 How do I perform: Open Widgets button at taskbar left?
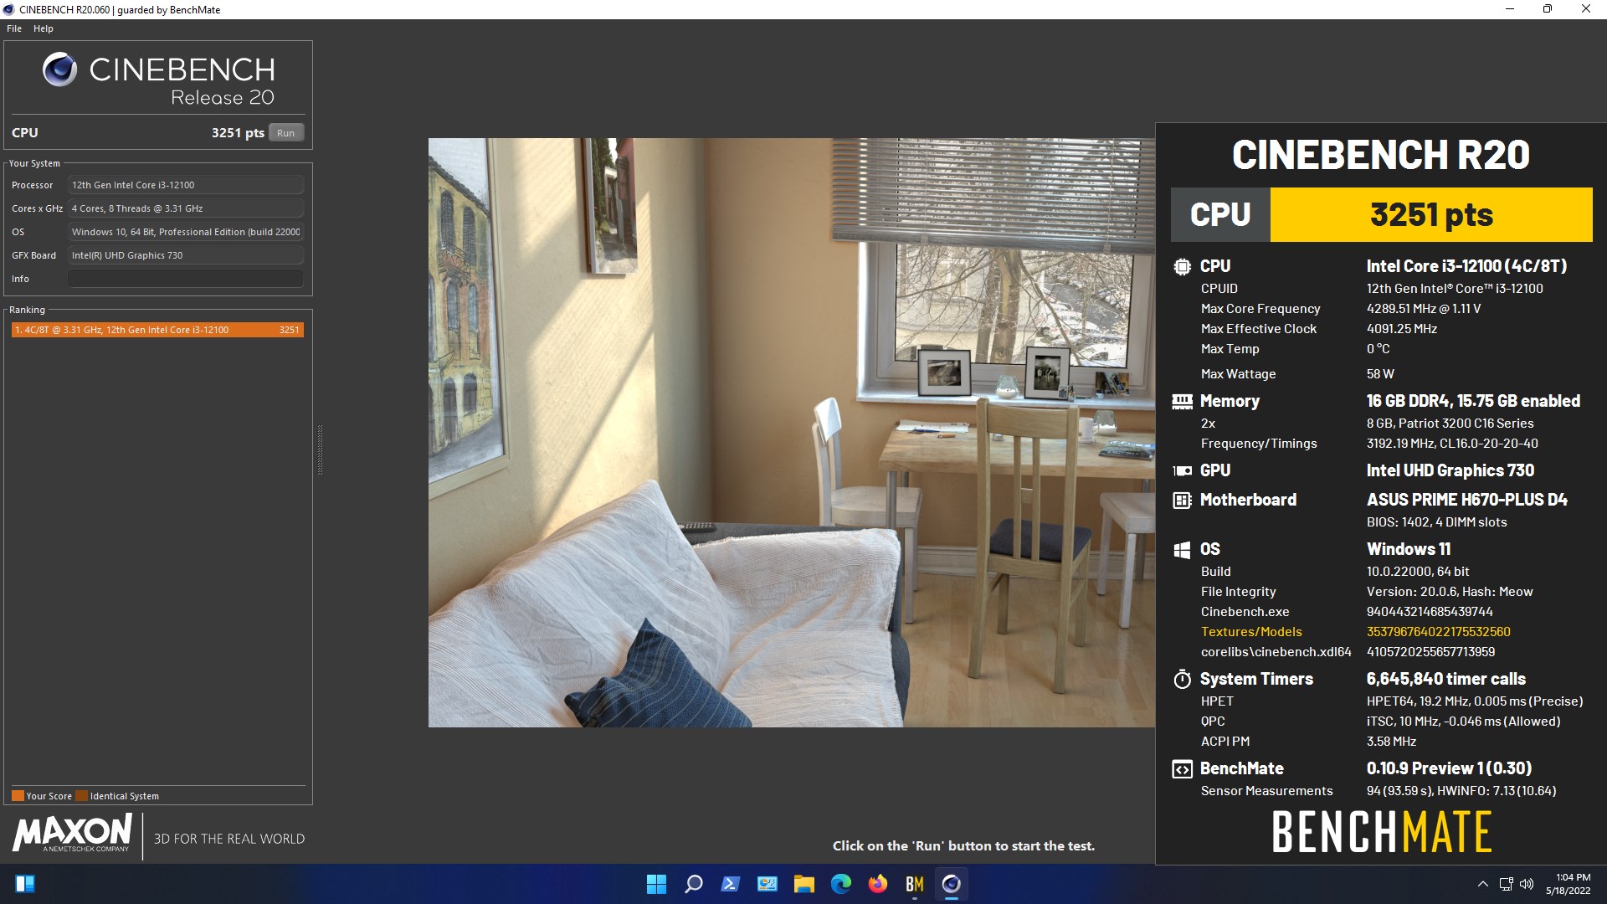click(25, 884)
